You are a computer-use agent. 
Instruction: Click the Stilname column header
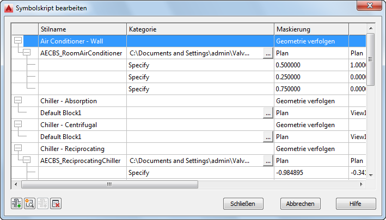click(82, 29)
